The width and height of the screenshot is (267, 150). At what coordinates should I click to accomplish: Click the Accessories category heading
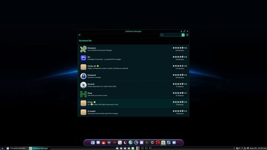tap(85, 41)
